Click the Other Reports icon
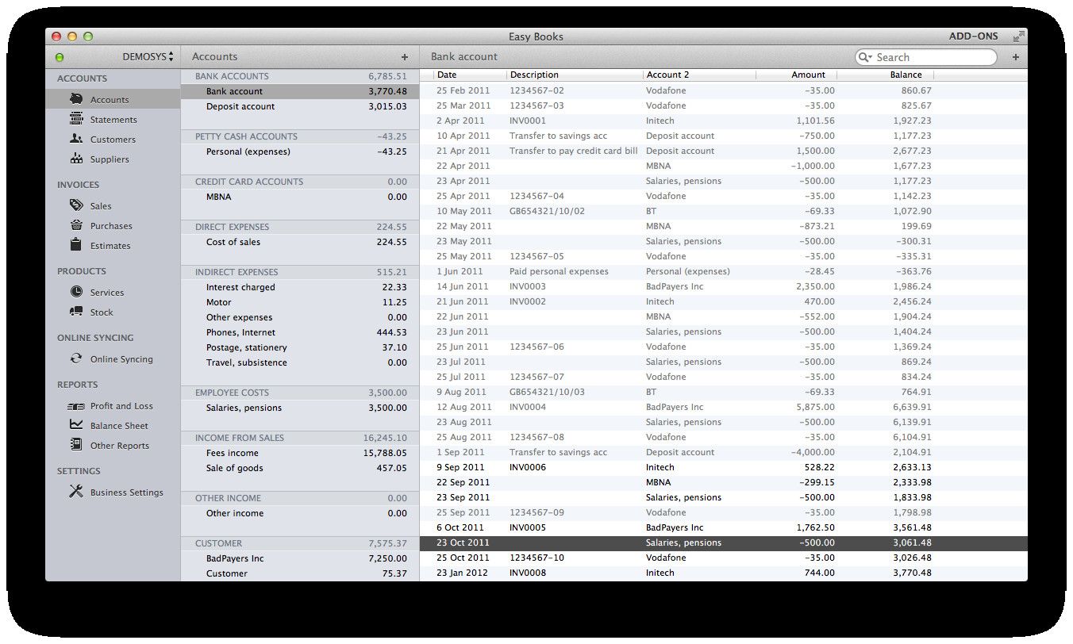 coord(76,445)
